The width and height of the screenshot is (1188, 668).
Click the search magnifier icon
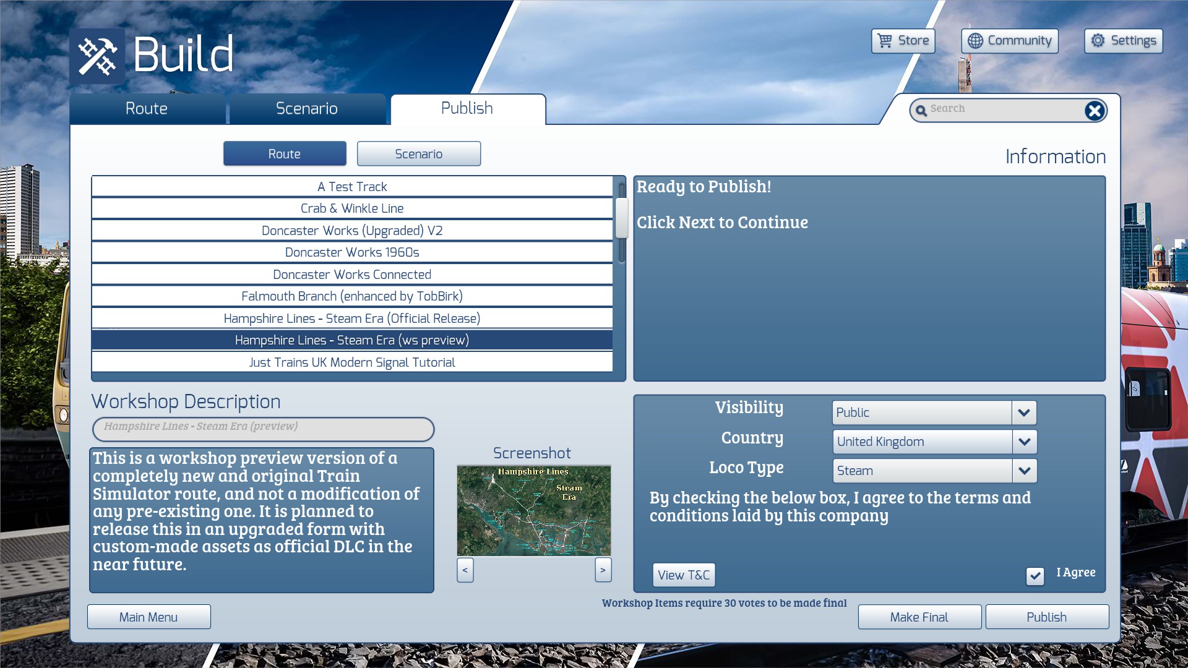(x=921, y=111)
